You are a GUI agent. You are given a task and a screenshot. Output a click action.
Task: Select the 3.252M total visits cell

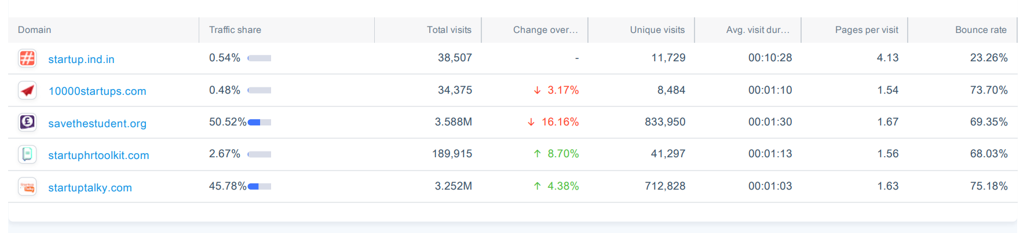point(454,186)
